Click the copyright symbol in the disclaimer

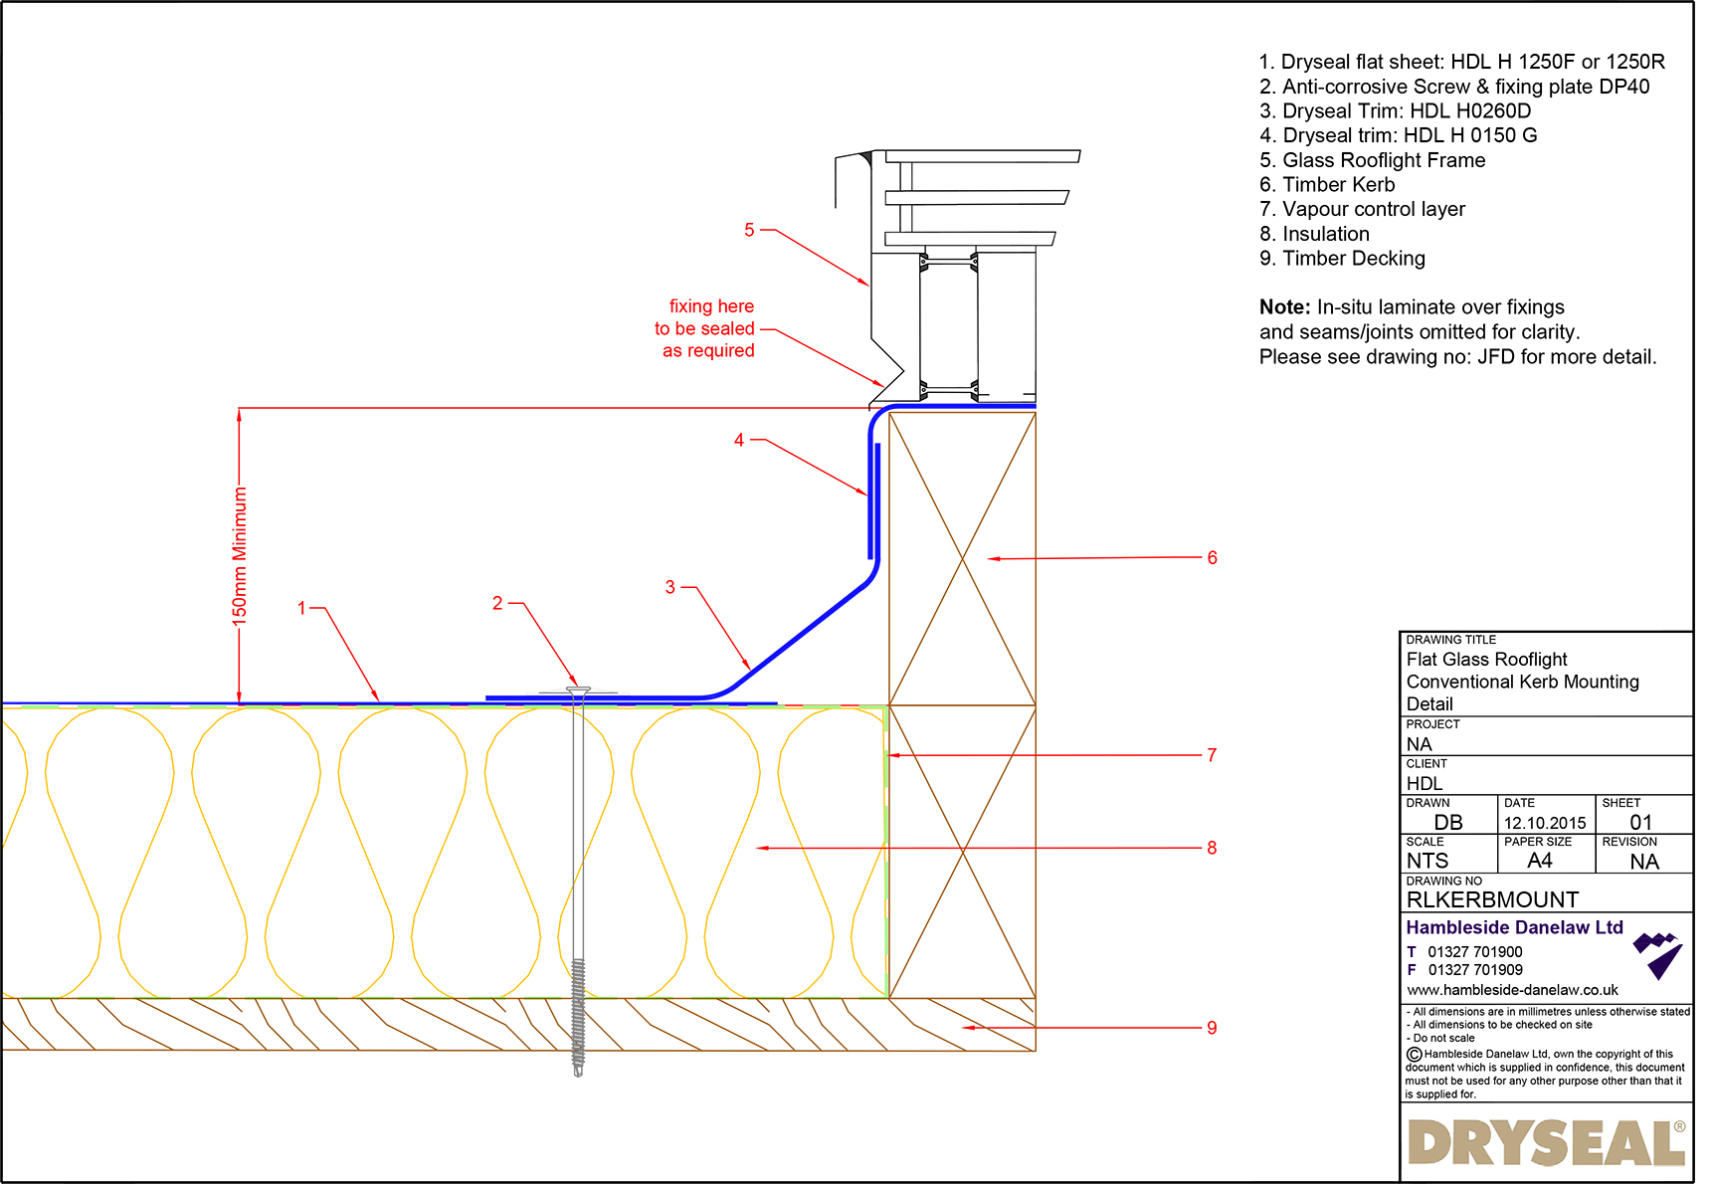pos(1412,1054)
